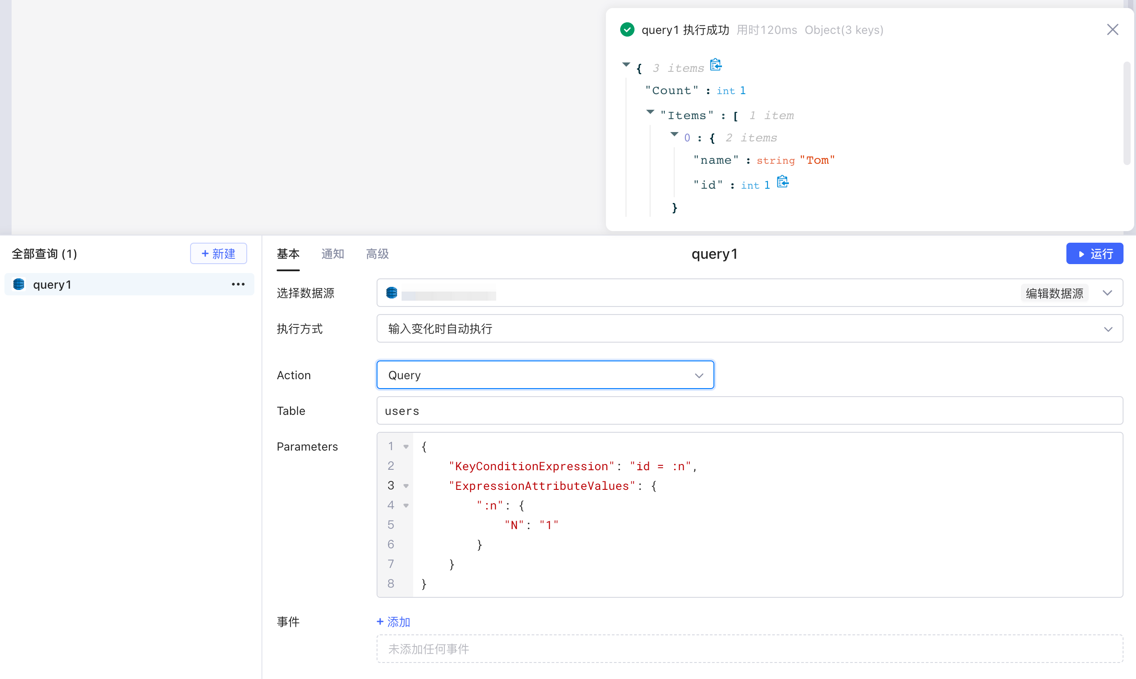The height and width of the screenshot is (679, 1136).
Task: Click the green success checkmark icon
Action: tap(627, 30)
